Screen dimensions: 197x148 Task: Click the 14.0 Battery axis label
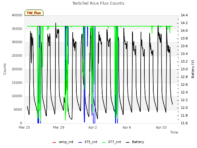pos(184,31)
